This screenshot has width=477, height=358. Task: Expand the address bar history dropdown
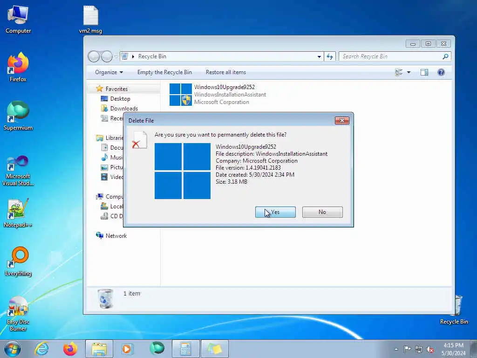pos(319,56)
